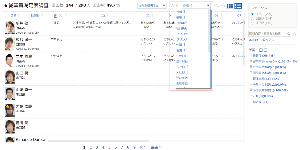Go to page 5 of results
This screenshot has width=300, height=150.
click(x=109, y=147)
